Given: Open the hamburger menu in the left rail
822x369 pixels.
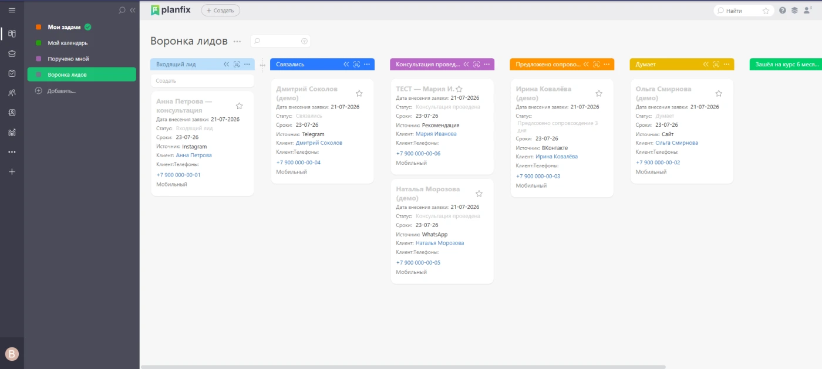Looking at the screenshot, I should point(12,10).
